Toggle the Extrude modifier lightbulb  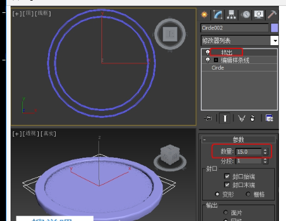pos(207,52)
